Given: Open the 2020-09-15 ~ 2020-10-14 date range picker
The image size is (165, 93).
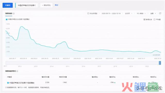Looking at the screenshot, I should [111, 13].
